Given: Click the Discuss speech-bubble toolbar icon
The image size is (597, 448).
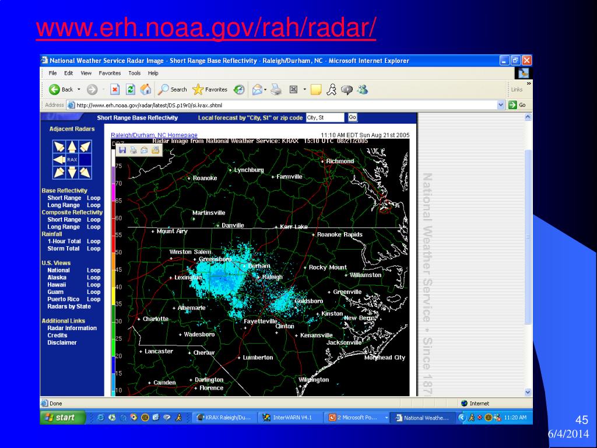Looking at the screenshot, I should [346, 89].
